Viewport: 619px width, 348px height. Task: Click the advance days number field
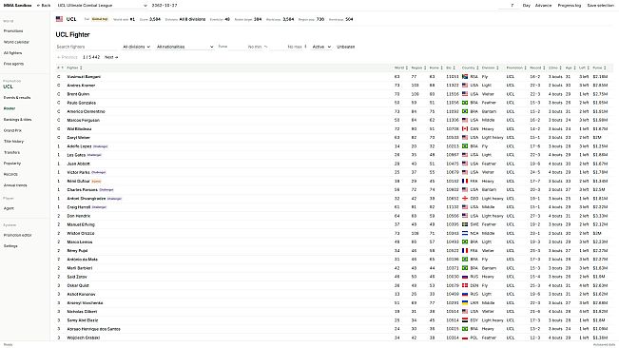[x=509, y=6]
